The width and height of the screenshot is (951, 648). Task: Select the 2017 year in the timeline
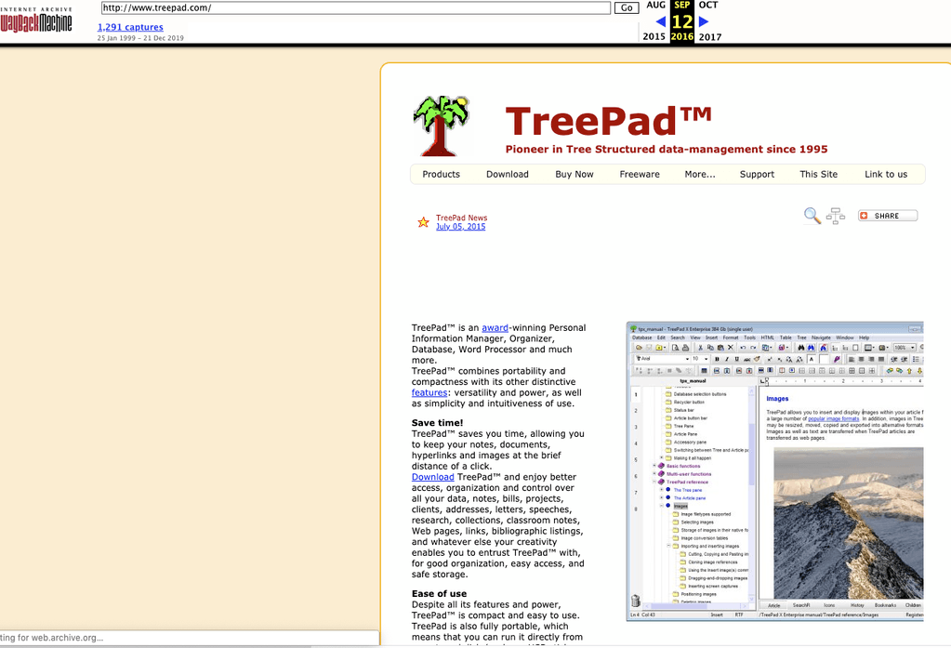point(710,37)
